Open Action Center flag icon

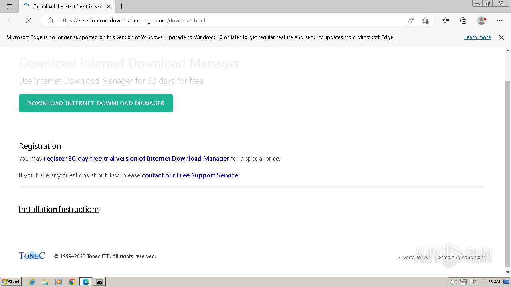click(x=473, y=282)
